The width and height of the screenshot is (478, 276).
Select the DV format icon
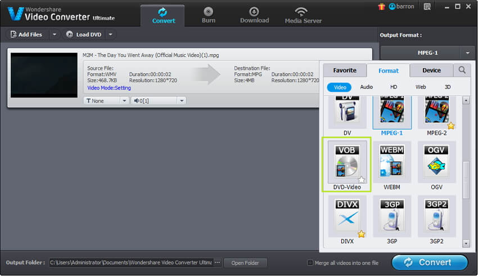click(347, 112)
